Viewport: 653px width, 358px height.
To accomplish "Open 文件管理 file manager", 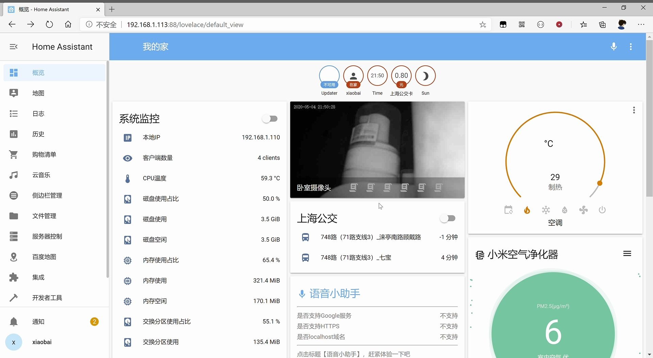I will coord(54,216).
